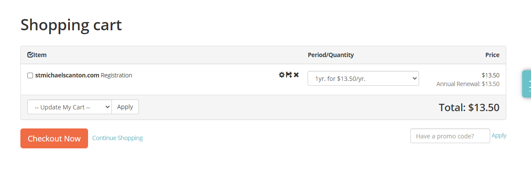Click the stmichaelscanton.com domain name
The width and height of the screenshot is (531, 173).
pyautogui.click(x=67, y=75)
